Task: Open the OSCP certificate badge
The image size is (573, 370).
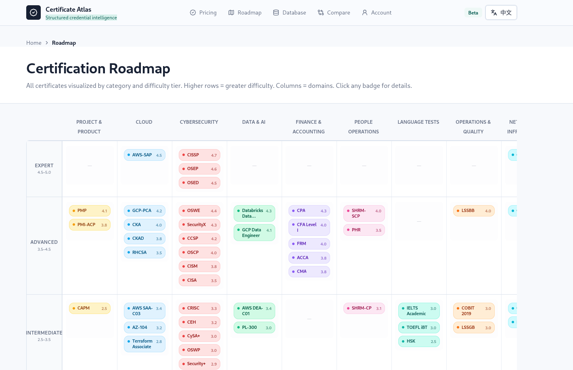Action: [x=199, y=253]
